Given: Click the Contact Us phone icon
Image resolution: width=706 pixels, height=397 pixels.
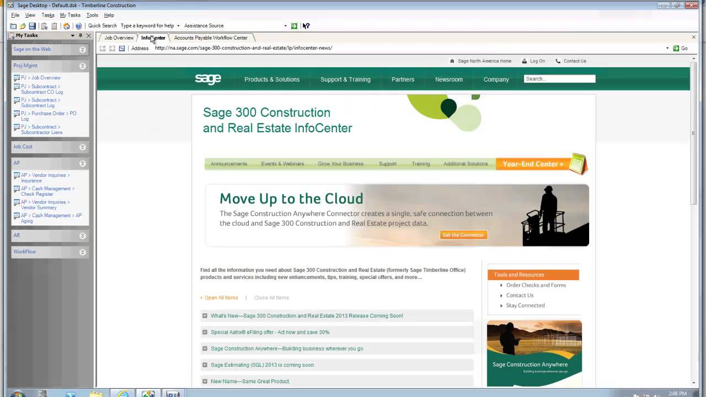Looking at the screenshot, I should [x=558, y=61].
